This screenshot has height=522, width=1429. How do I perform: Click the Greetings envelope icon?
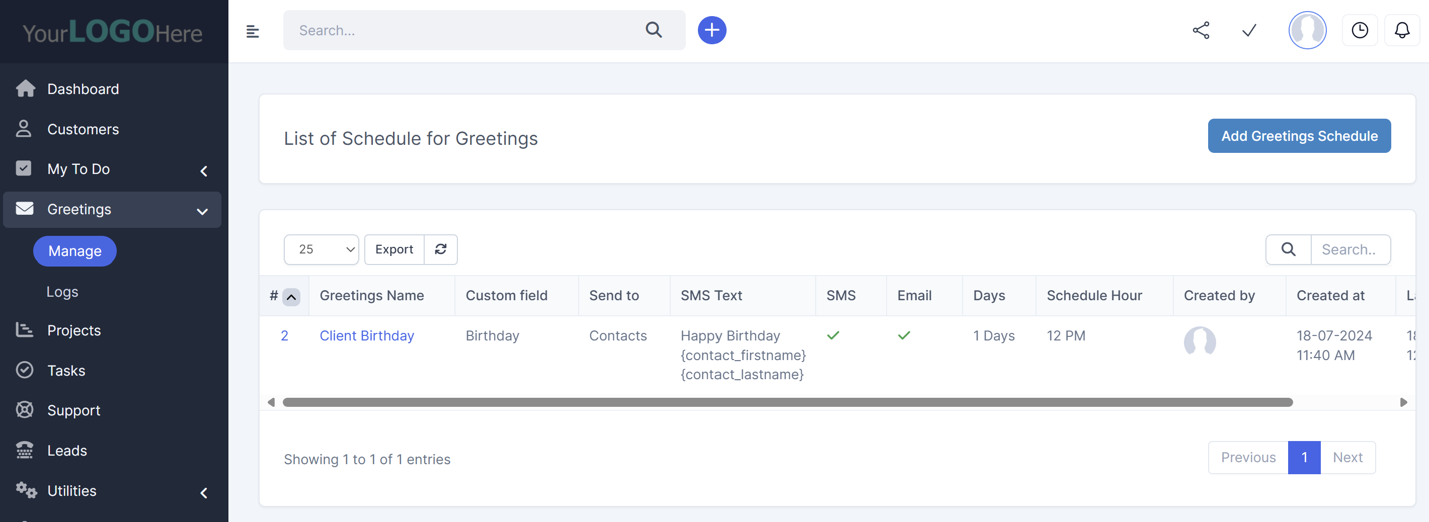coord(25,209)
